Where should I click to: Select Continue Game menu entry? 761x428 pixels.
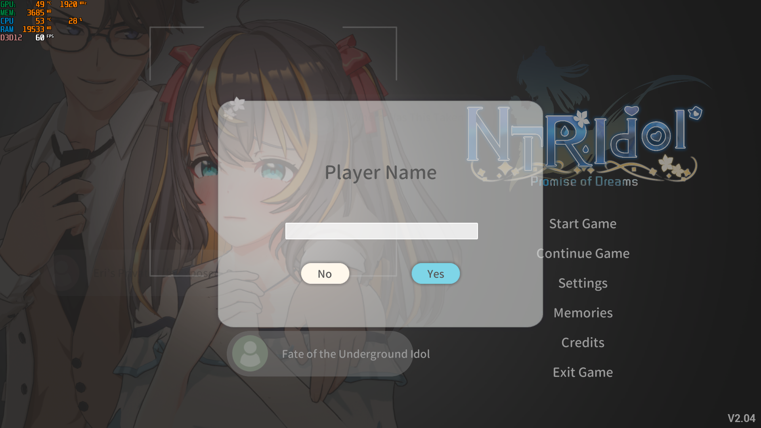583,254
